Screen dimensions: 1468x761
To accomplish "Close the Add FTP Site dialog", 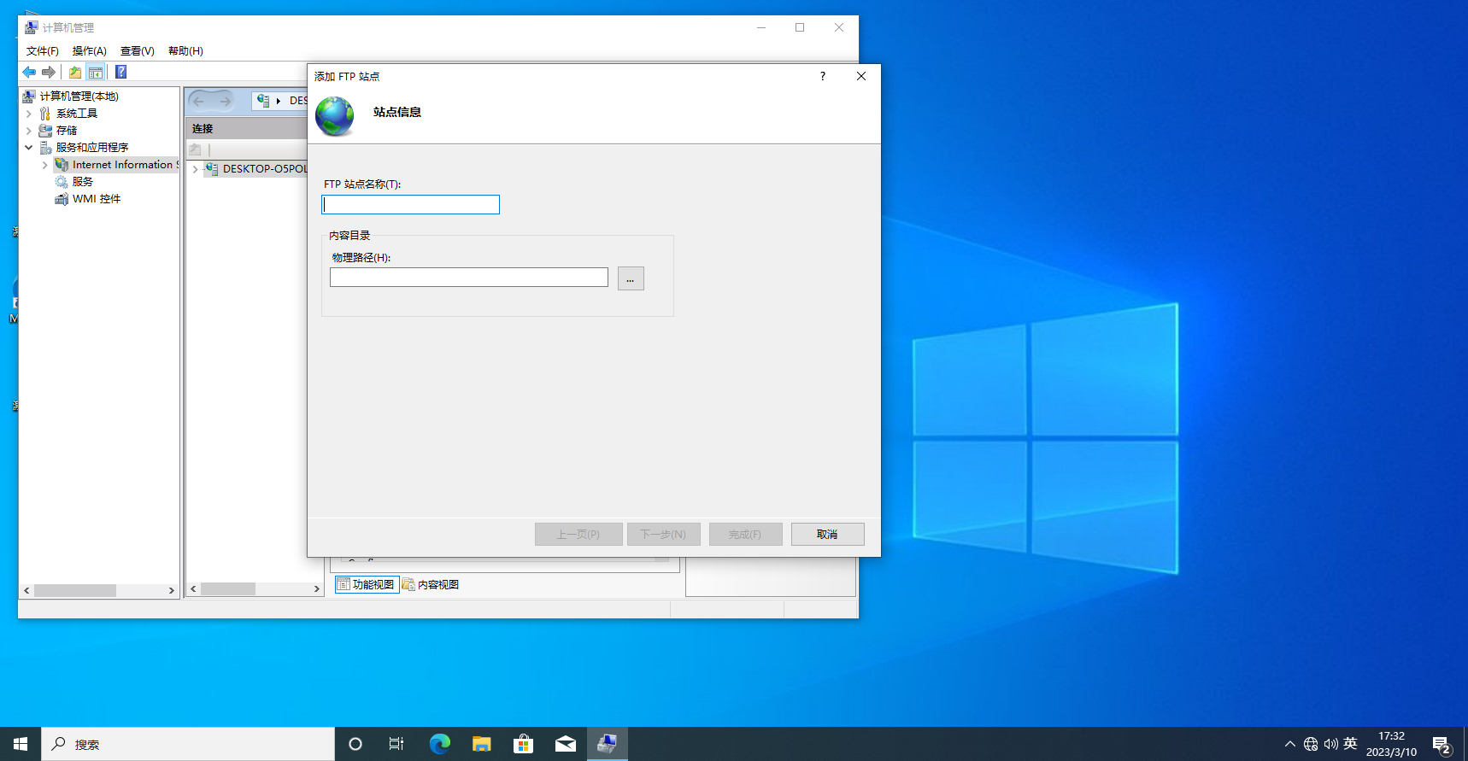I will pyautogui.click(x=861, y=76).
